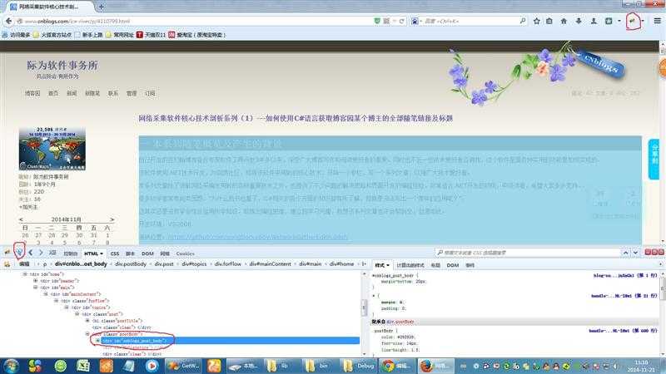The height and width of the screenshot is (374, 666).
Task: Reload the current page
Action: coord(401,21)
